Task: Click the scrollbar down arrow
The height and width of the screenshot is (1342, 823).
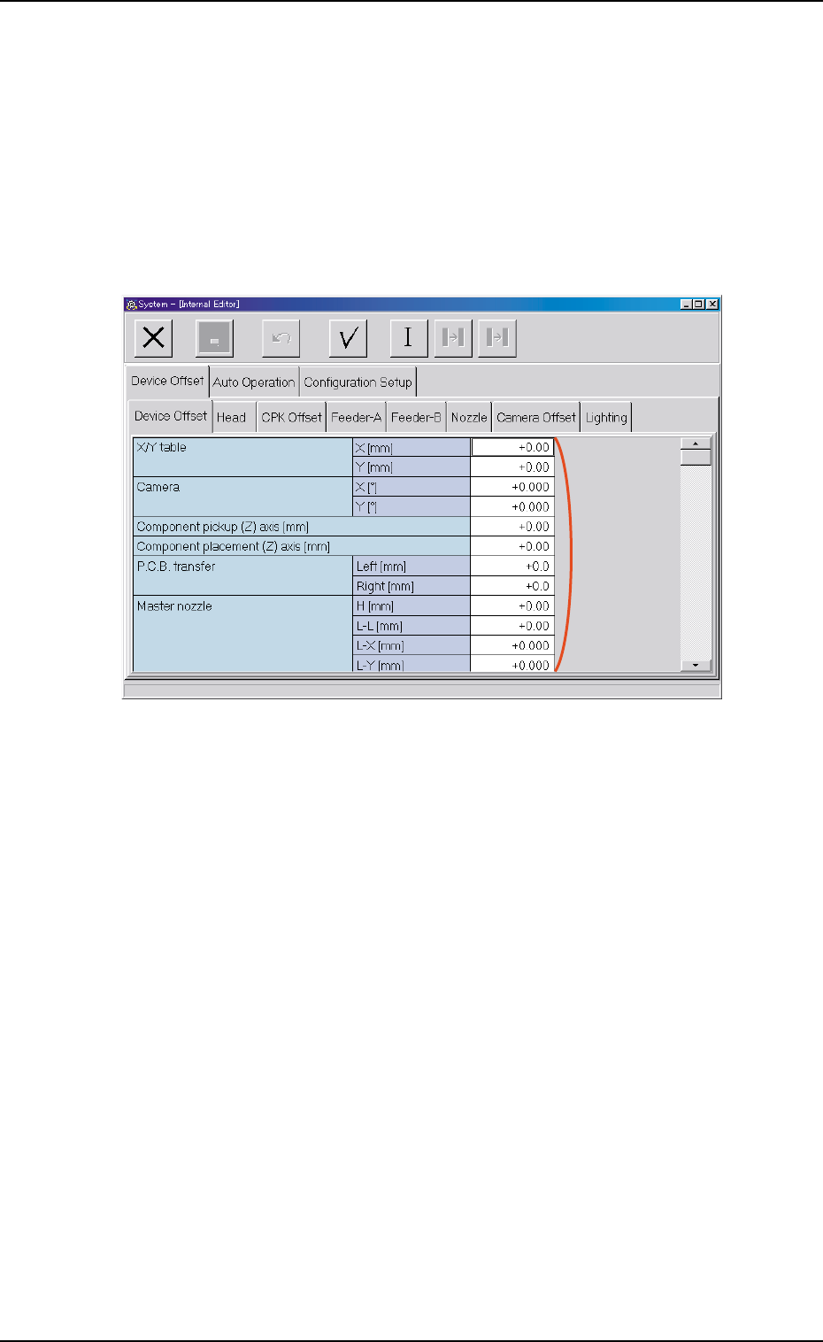Action: click(x=696, y=665)
